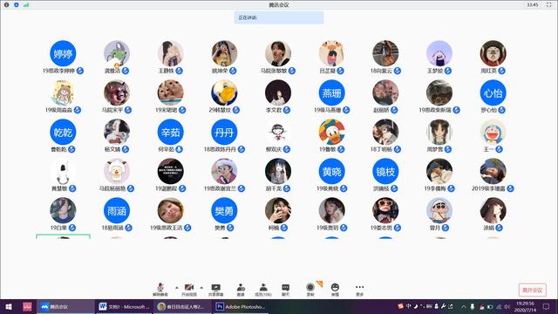Open the More (更多) menu
The width and height of the screenshot is (558, 314).
[359, 290]
